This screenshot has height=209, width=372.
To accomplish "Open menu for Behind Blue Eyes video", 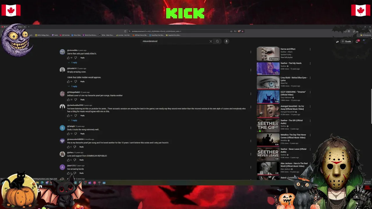I will [x=310, y=78].
